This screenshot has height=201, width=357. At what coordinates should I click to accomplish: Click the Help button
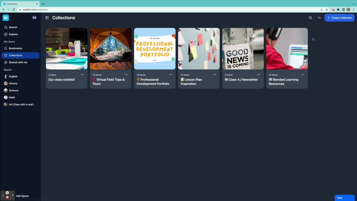pos(344,198)
